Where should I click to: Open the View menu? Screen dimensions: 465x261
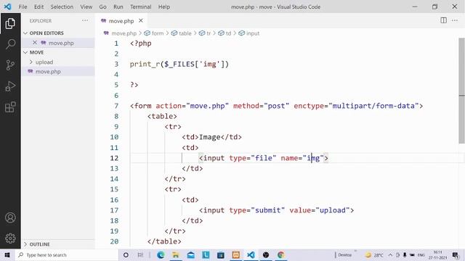[x=86, y=7]
